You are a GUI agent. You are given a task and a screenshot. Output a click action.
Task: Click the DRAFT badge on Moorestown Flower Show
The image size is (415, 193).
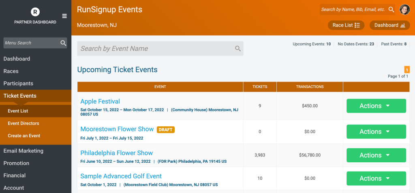[x=166, y=130]
